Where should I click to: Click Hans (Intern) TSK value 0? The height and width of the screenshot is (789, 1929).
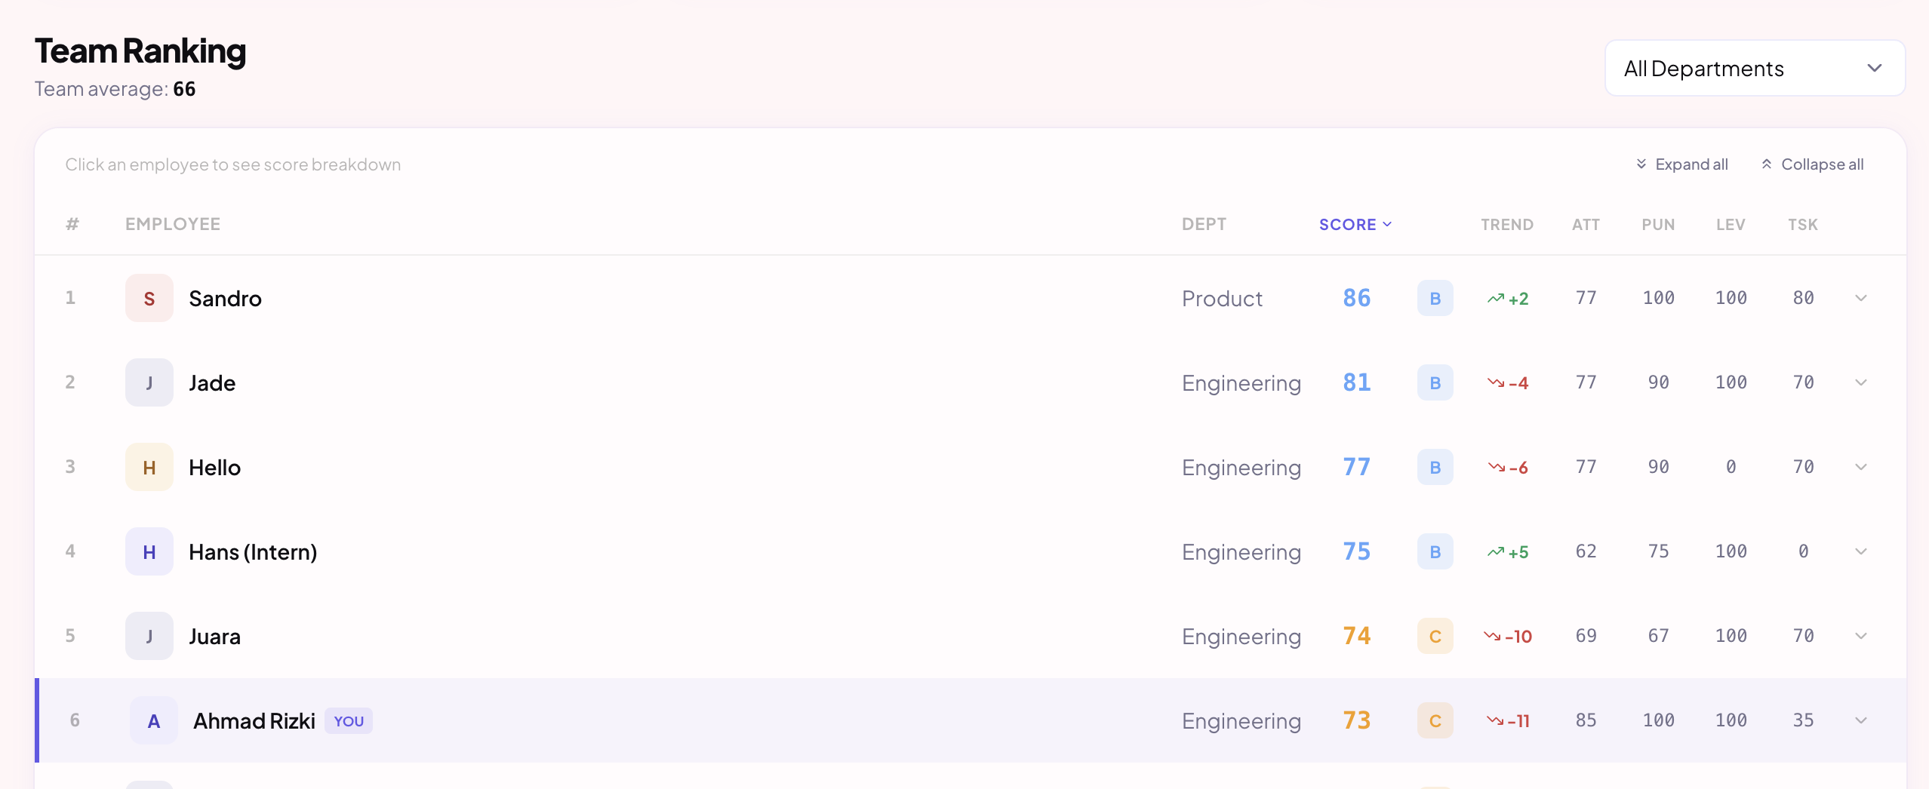tap(1804, 551)
